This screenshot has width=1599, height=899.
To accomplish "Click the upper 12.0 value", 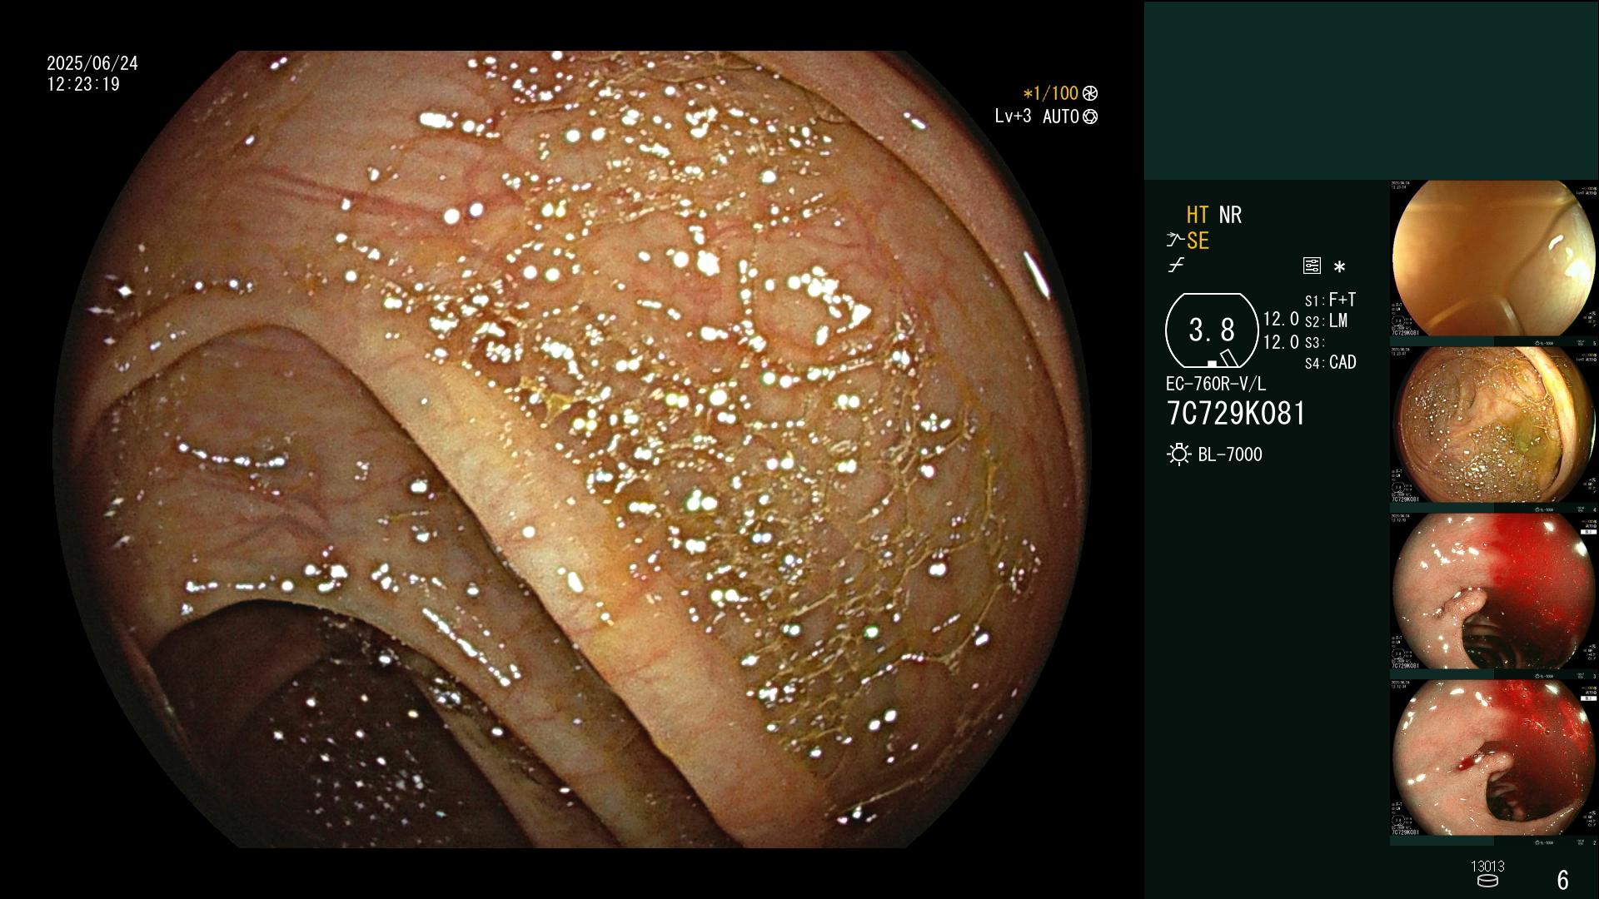I will tap(1281, 319).
